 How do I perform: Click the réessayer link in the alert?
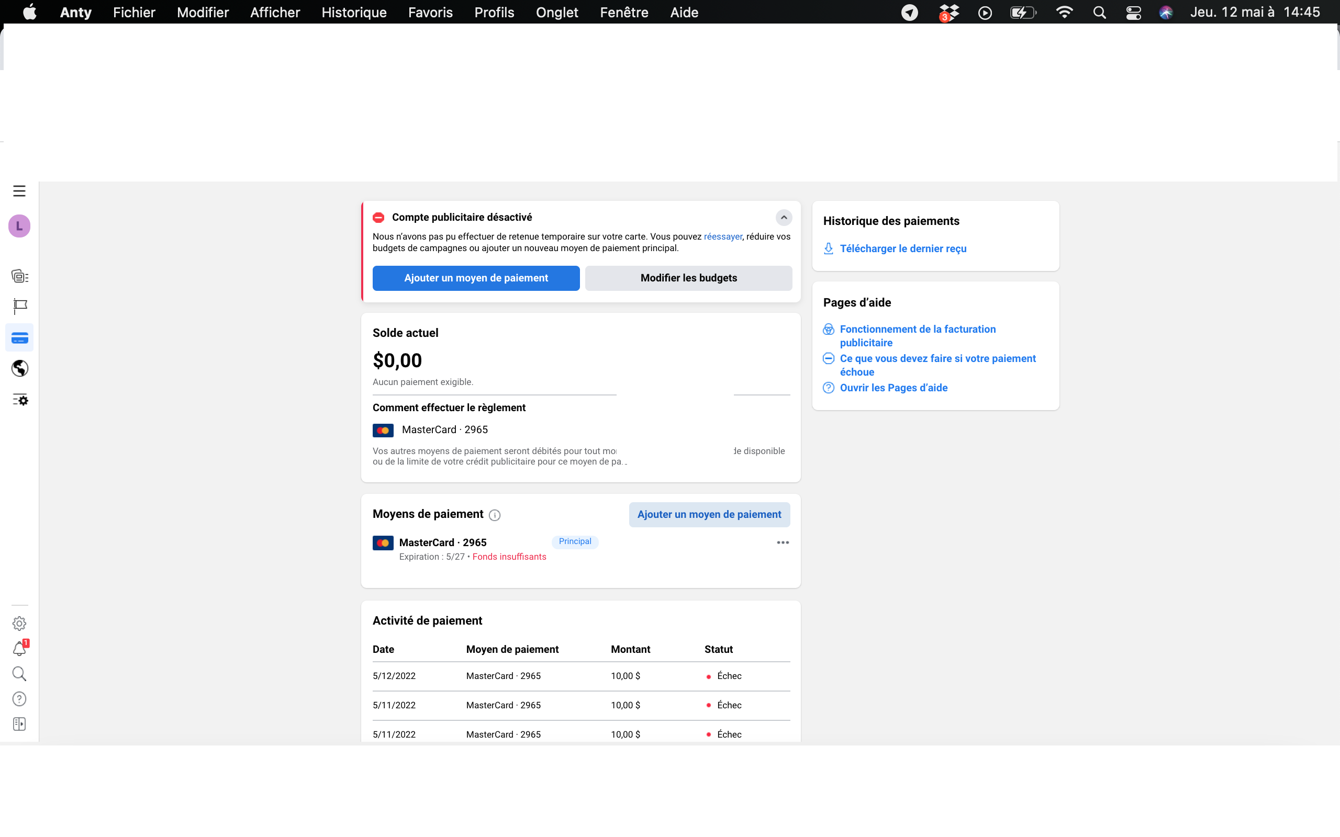tap(722, 236)
